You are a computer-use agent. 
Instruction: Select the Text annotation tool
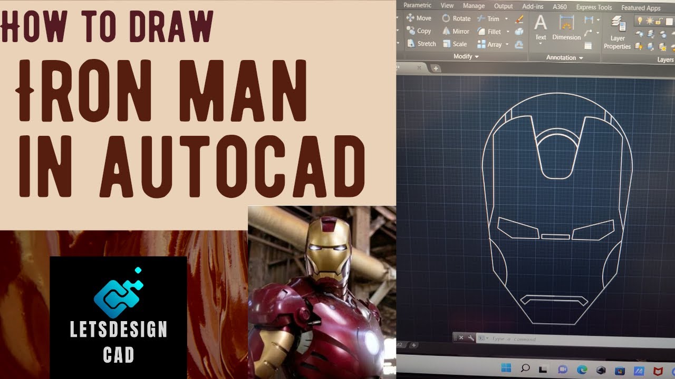(x=541, y=28)
